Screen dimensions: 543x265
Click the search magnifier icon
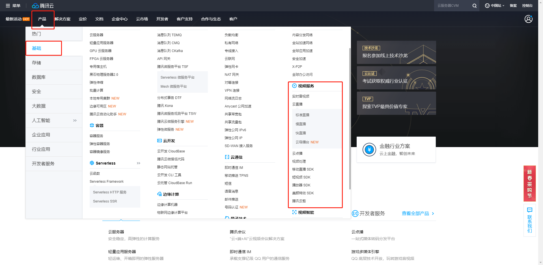pyautogui.click(x=474, y=6)
